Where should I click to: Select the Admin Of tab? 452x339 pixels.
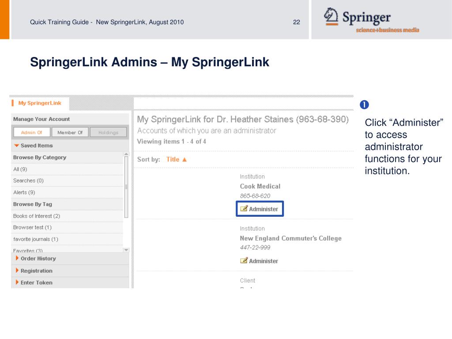[x=32, y=132]
